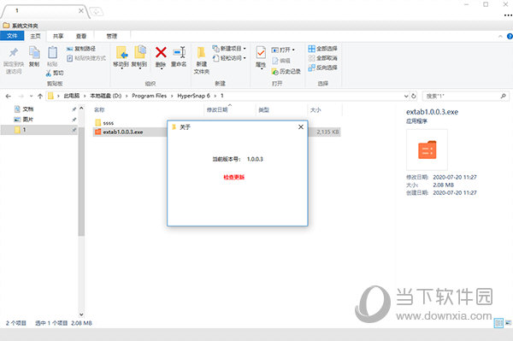The image size is (513, 341).
Task: Cut selected file with scissors icon
Action: point(55,73)
